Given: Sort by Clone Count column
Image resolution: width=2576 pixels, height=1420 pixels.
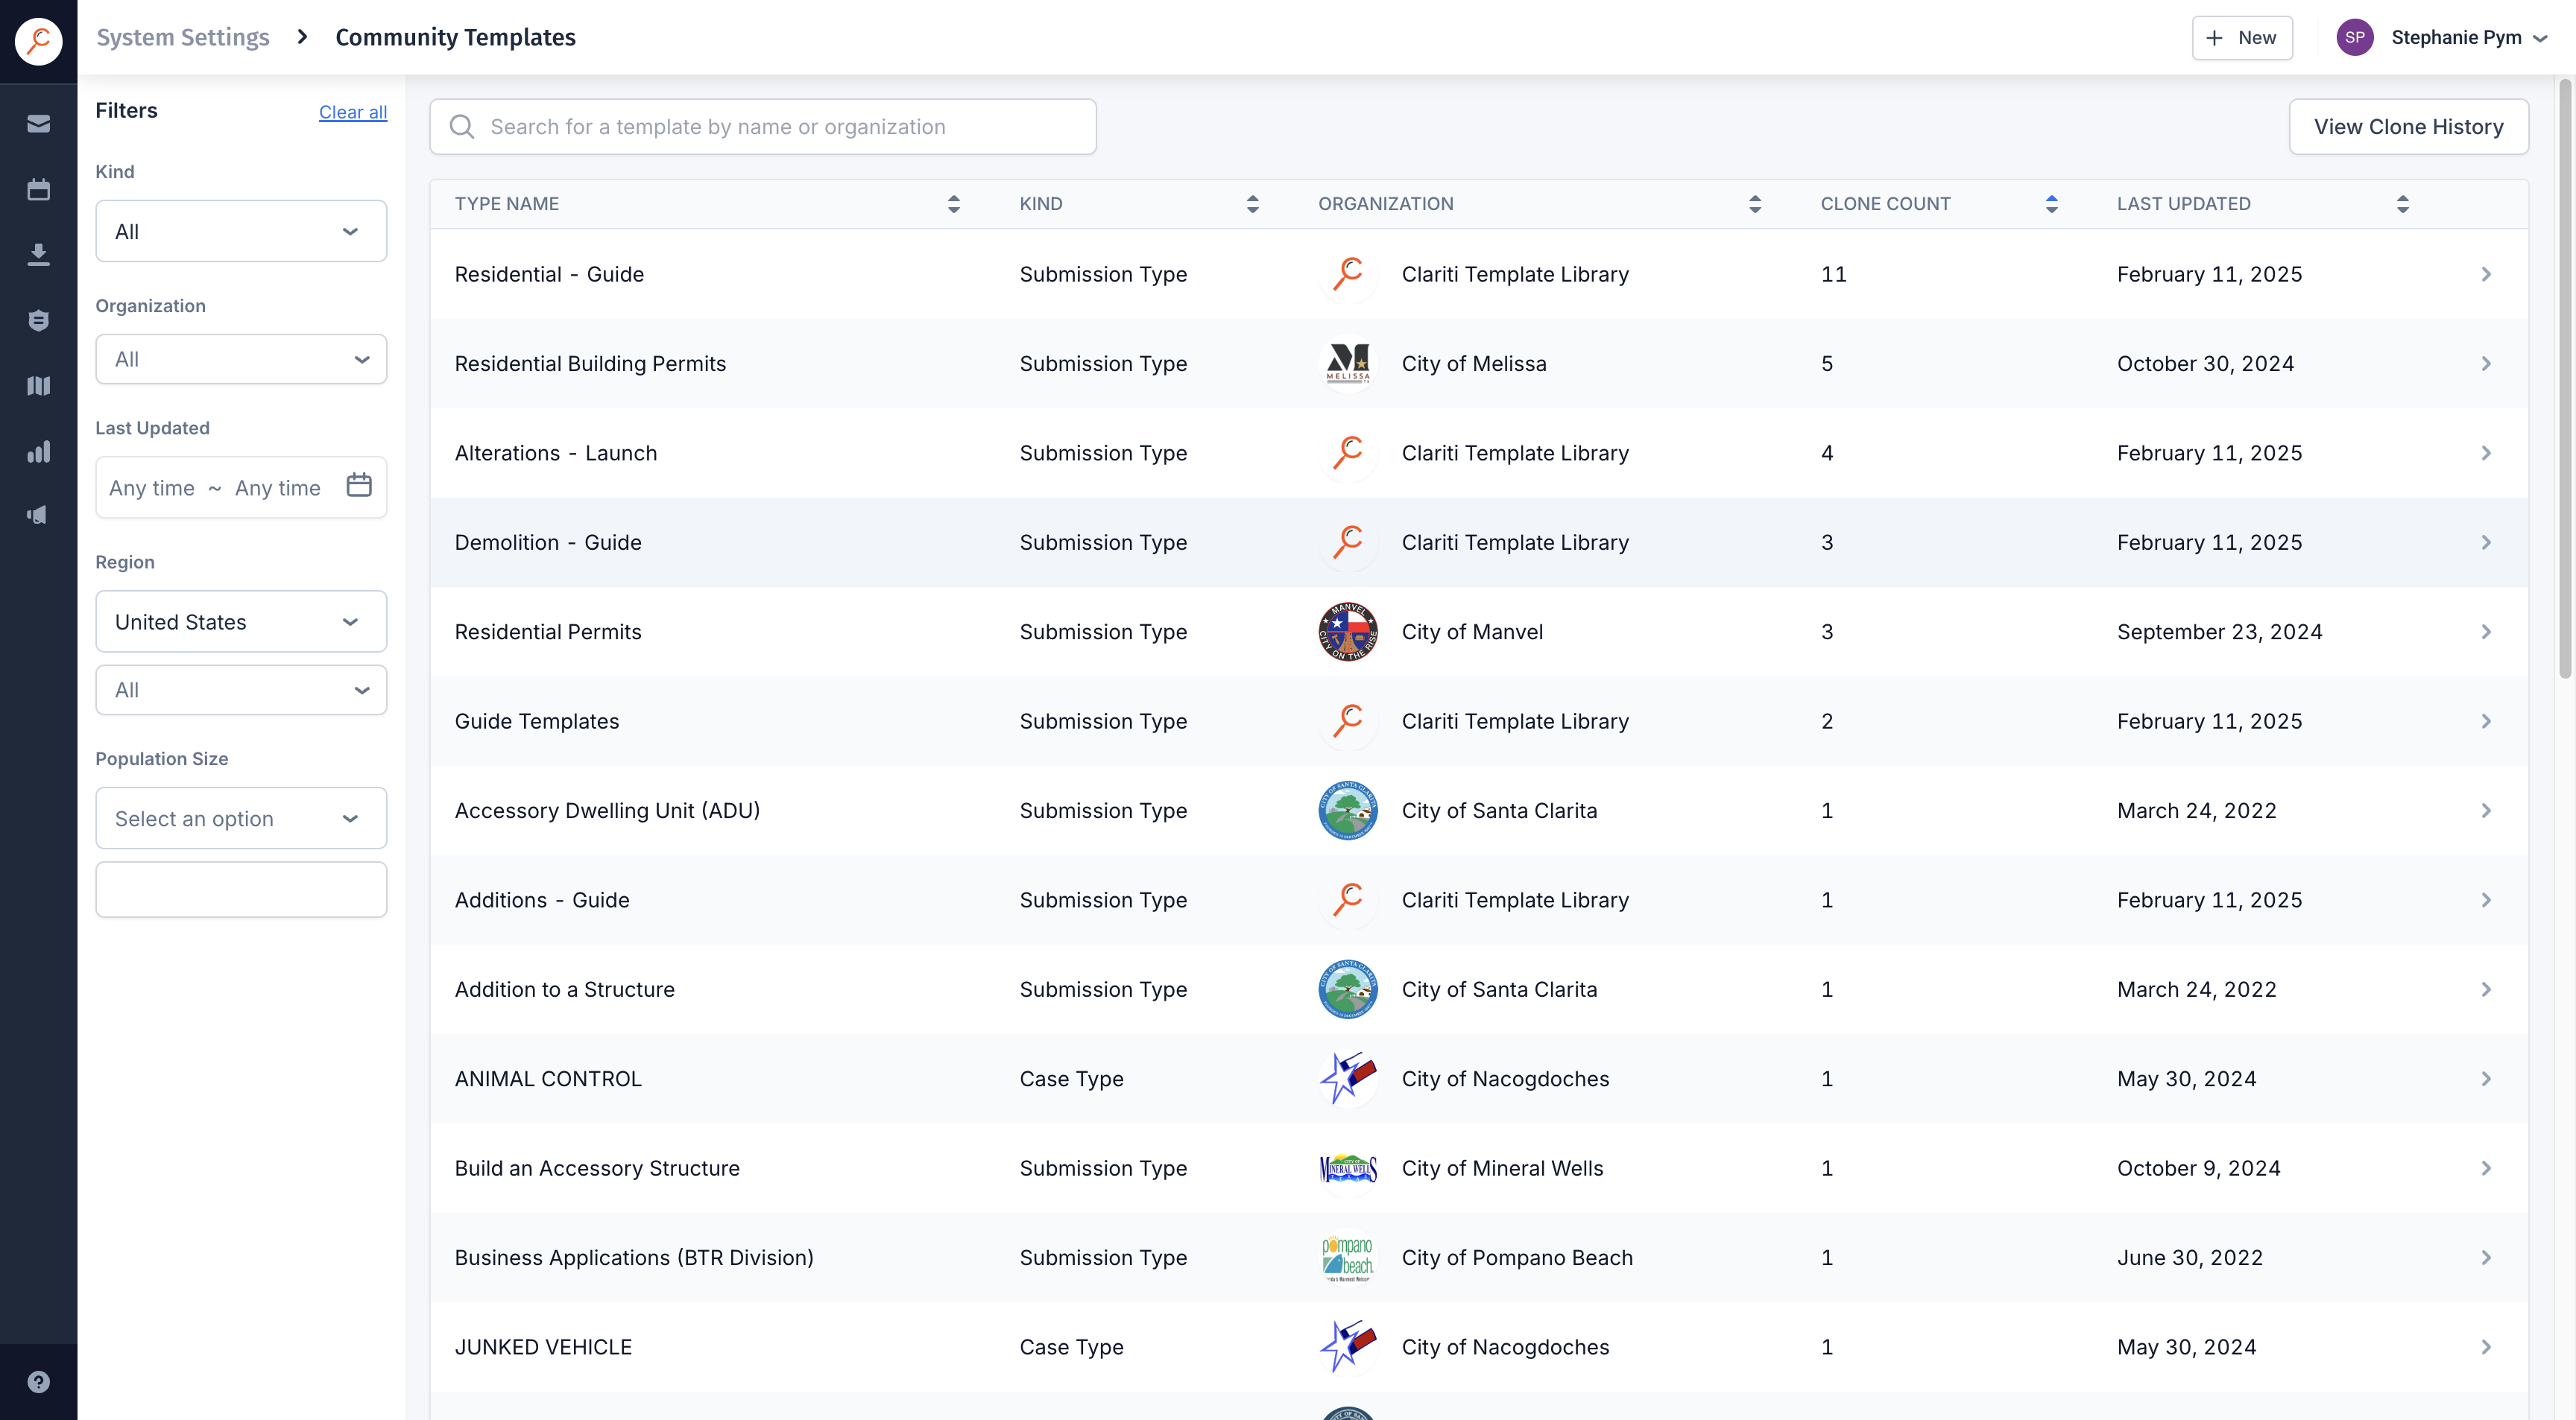Looking at the screenshot, I should [x=2051, y=204].
